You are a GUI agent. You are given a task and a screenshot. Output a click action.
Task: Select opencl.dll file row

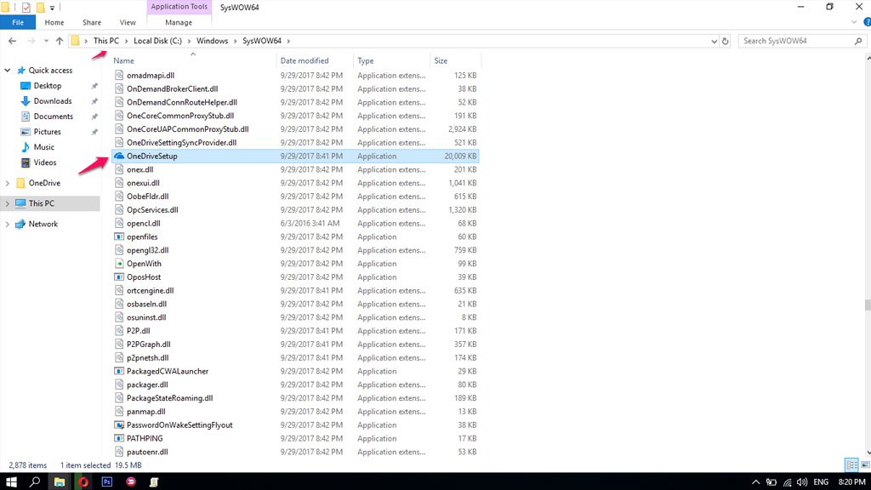coord(295,224)
